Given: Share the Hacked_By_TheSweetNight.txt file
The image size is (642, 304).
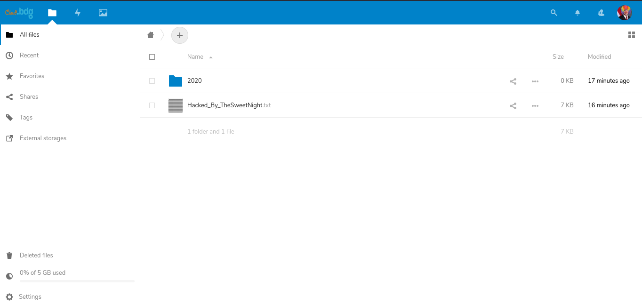Looking at the screenshot, I should click(513, 106).
